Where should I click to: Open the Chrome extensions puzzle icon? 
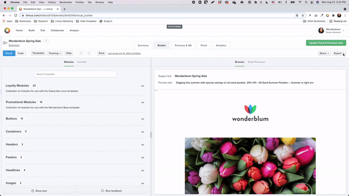click(x=333, y=15)
